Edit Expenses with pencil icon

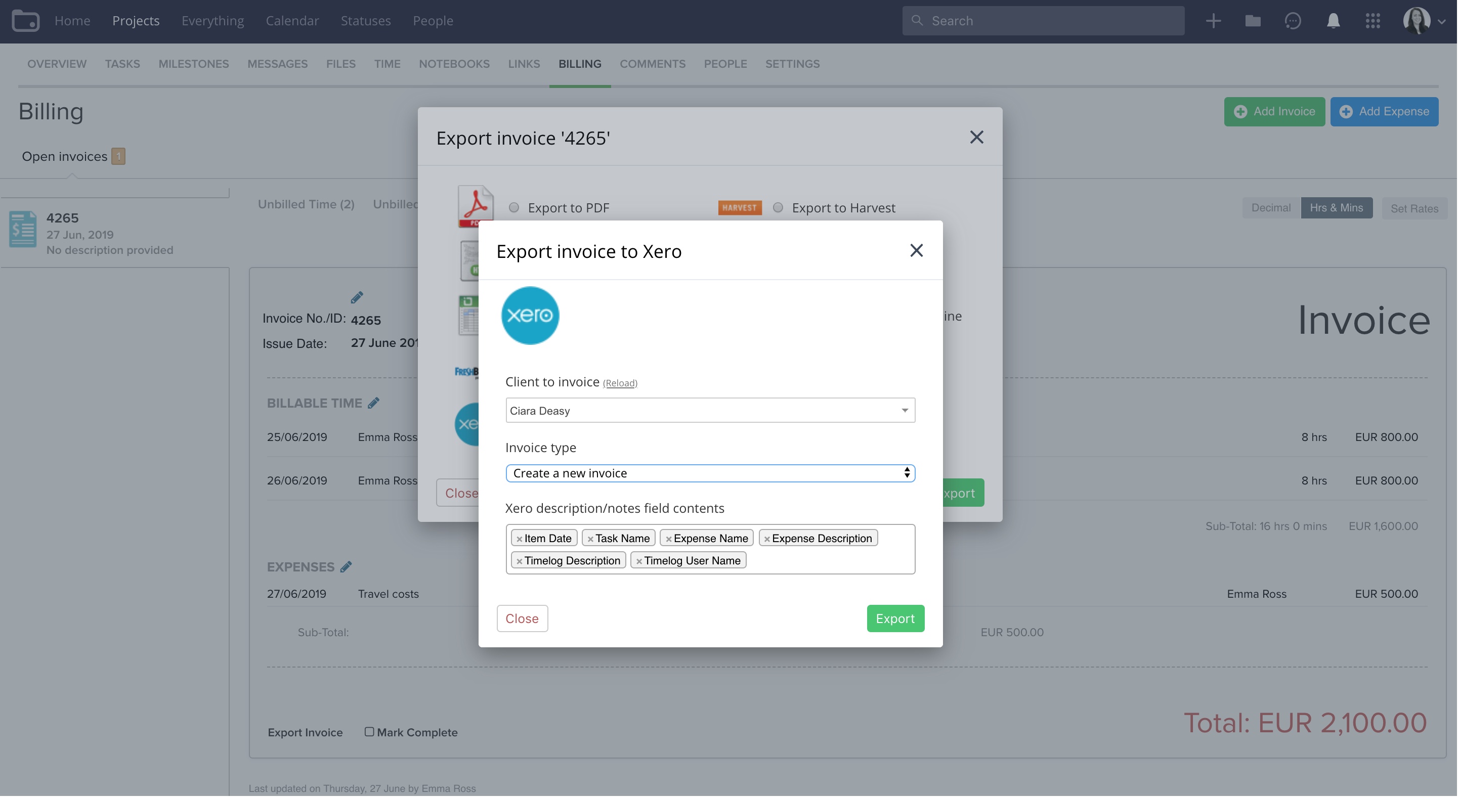pos(346,566)
